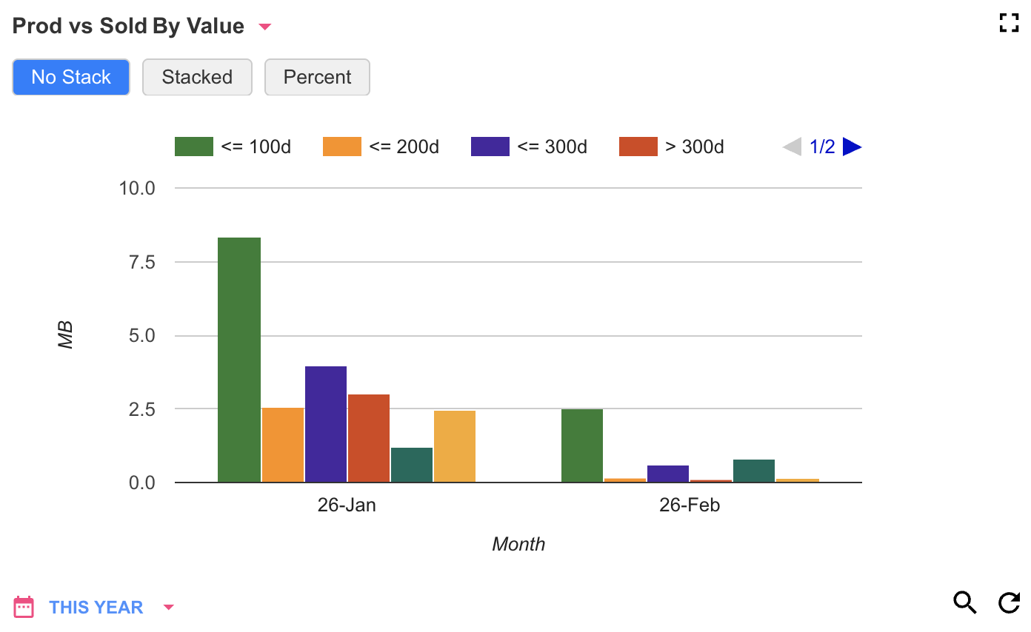Toggle the <= 100d green legend swatch
The height and width of the screenshot is (632, 1031).
pos(193,147)
